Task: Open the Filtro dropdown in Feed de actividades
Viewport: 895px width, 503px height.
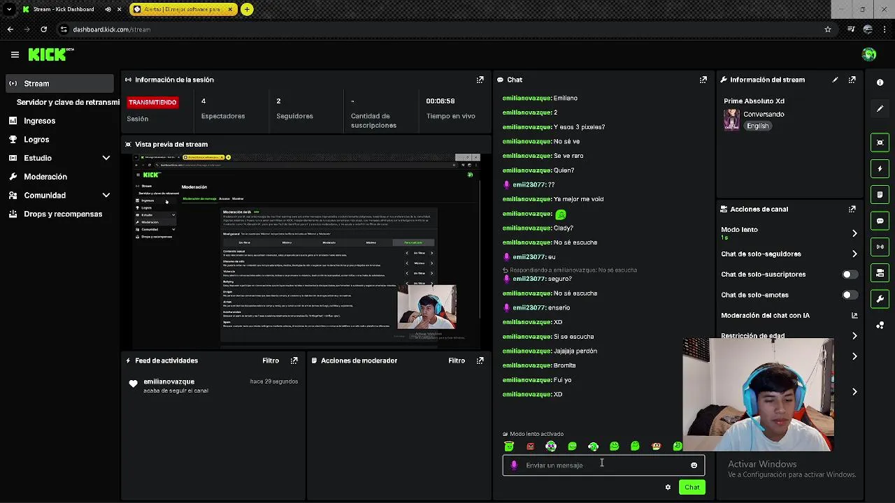Action: (271, 360)
